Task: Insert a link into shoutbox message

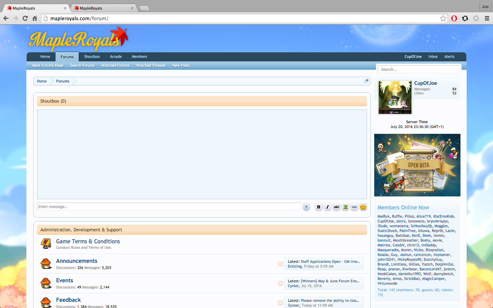Action: (354, 207)
